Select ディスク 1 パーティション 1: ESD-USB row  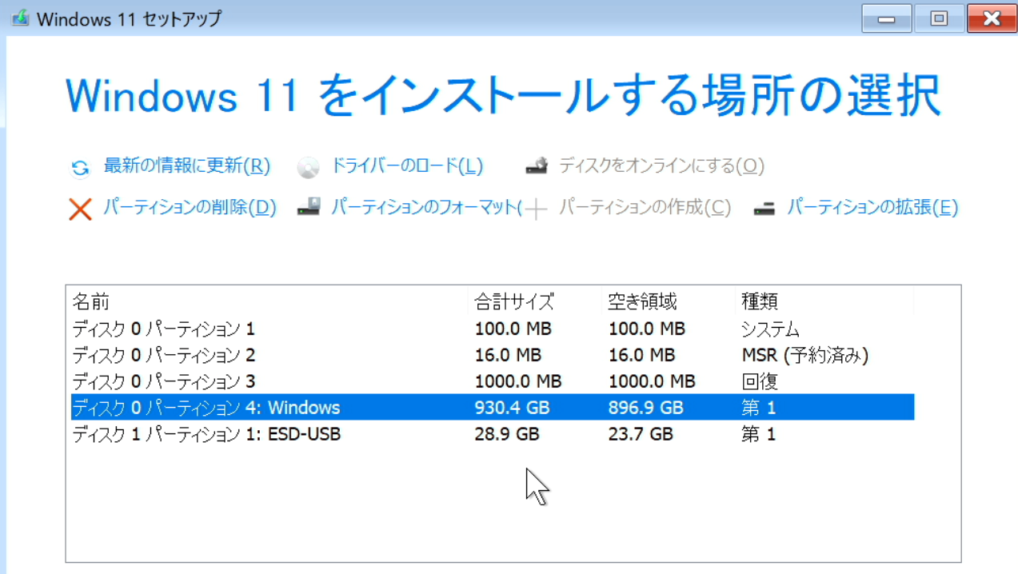point(492,434)
